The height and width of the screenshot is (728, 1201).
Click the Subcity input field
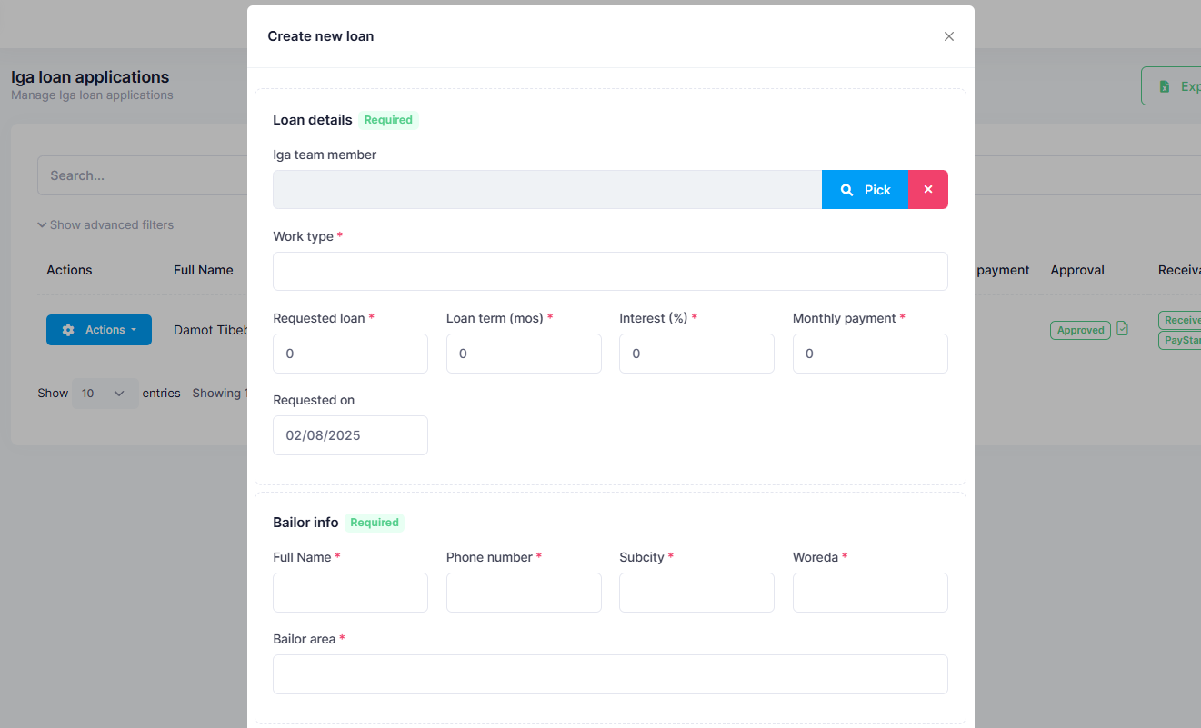coord(696,593)
